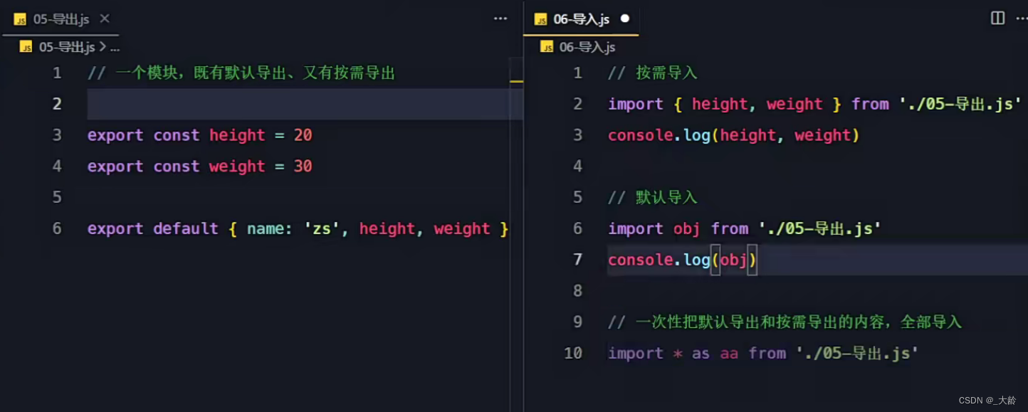Click the JS icon in right breadcrumb bar
This screenshot has height=412, width=1028.
tap(547, 46)
